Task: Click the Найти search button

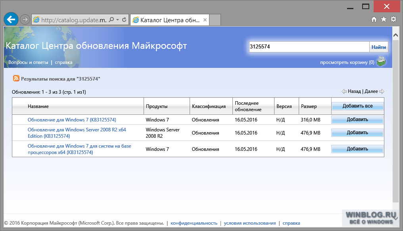Action: click(378, 47)
